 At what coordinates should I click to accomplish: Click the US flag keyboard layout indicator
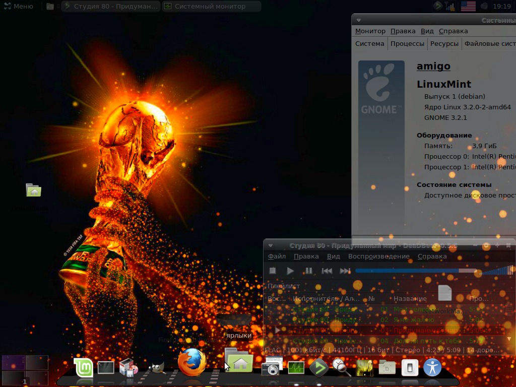pyautogui.click(x=468, y=6)
